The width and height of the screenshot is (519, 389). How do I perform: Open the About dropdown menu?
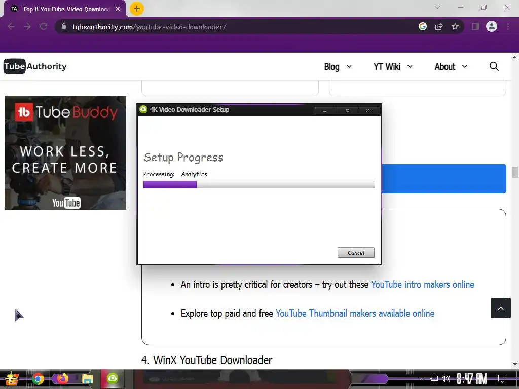click(451, 66)
